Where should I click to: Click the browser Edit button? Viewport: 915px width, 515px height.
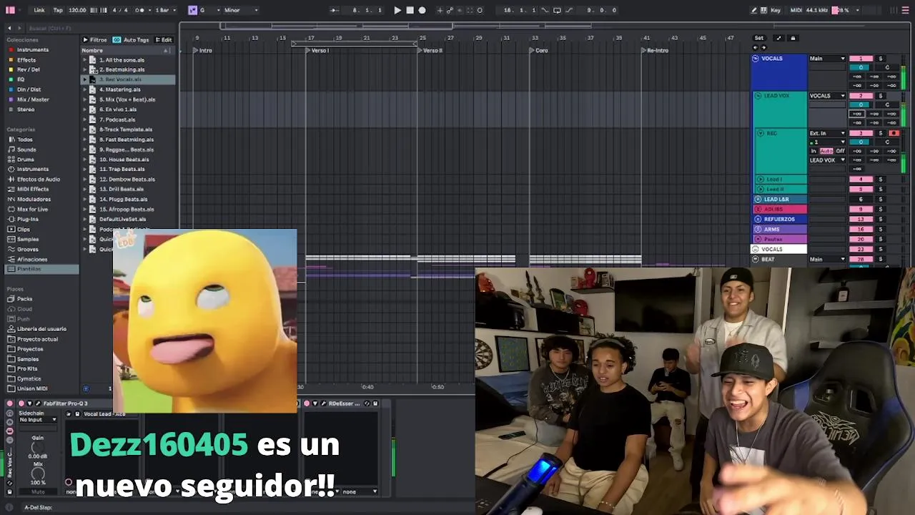coord(164,40)
